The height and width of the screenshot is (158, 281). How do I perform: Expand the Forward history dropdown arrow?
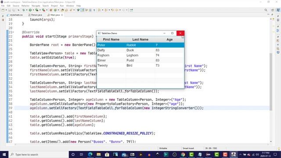tap(126, 10)
